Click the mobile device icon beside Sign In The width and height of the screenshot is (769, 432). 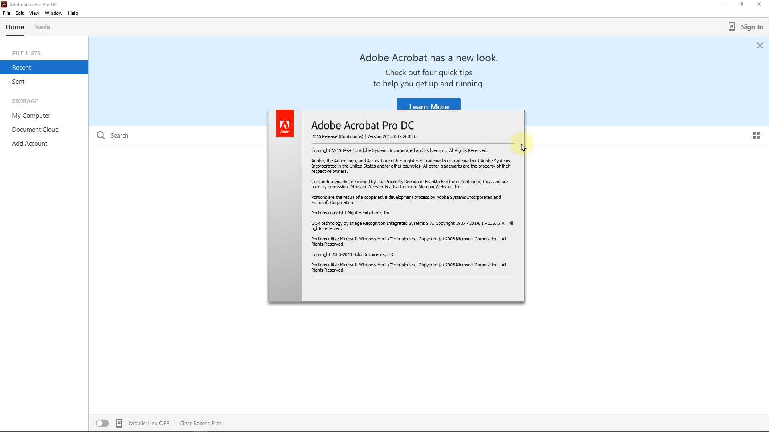[731, 27]
